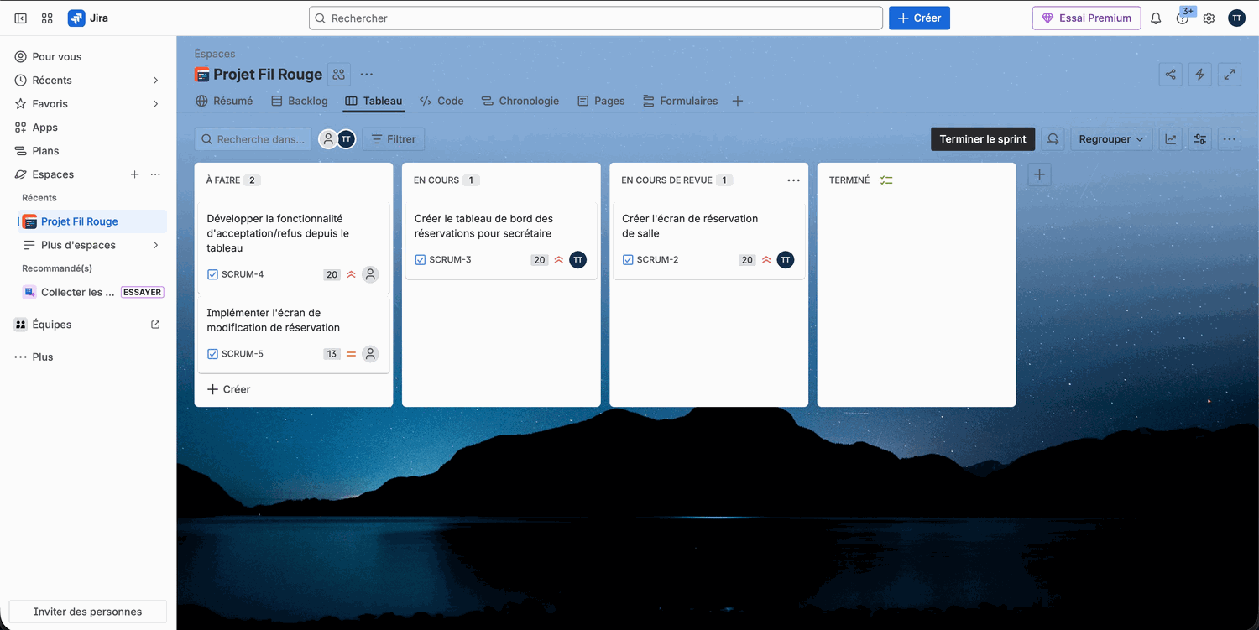The width and height of the screenshot is (1259, 630).
Task: Add a new column with the plus icon
Action: coord(1039,174)
